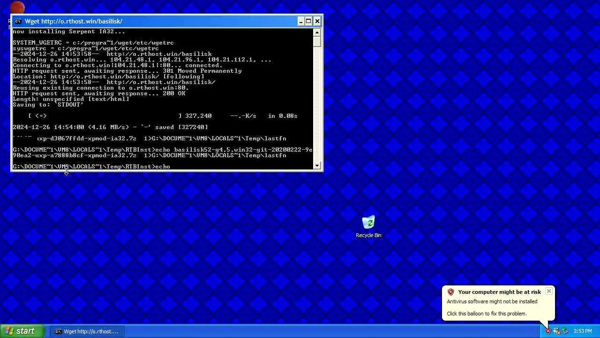Click the console scrollbar down arrow

pos(317,166)
